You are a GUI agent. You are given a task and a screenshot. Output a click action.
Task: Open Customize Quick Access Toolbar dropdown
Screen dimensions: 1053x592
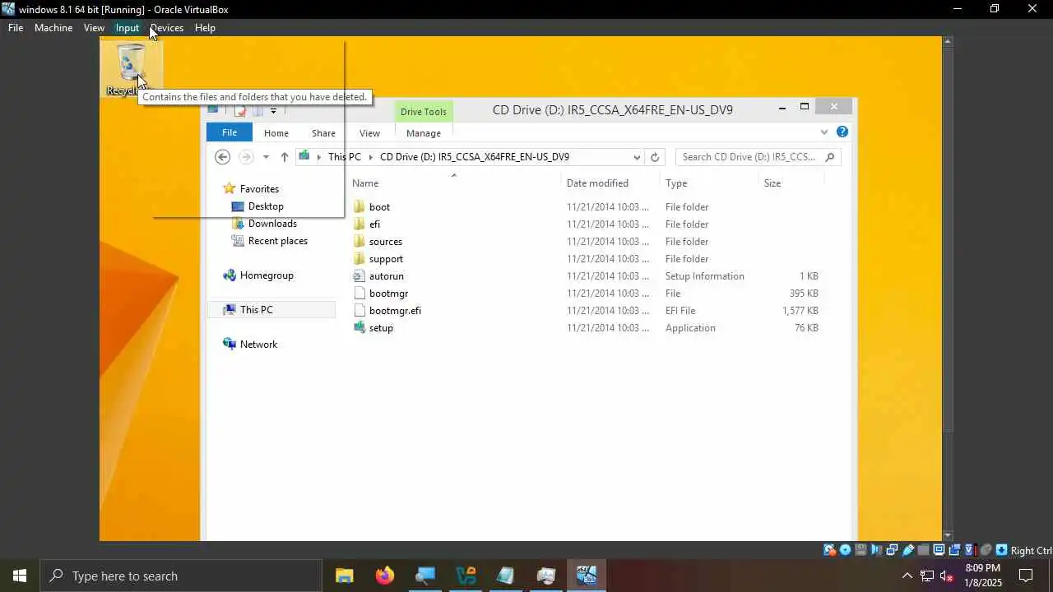273,110
